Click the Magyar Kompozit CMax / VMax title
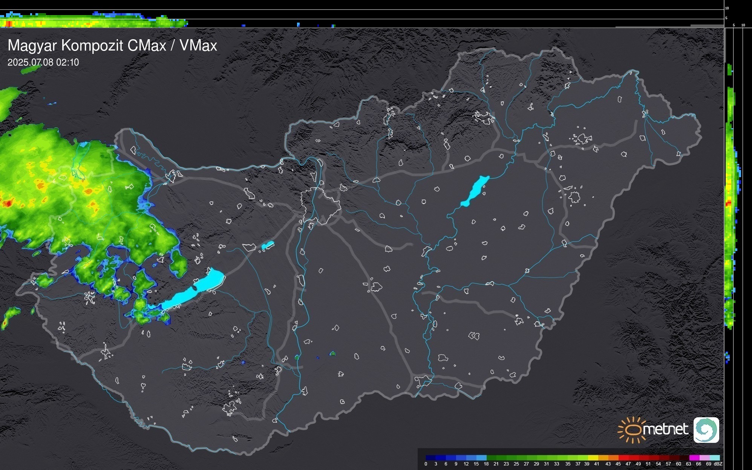Screen dimensions: 752x470 [112, 46]
